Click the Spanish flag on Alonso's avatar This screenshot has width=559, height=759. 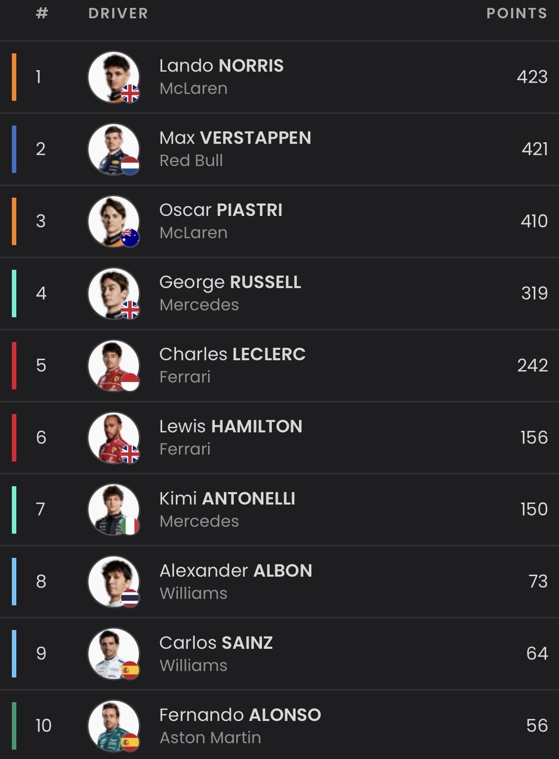130,743
